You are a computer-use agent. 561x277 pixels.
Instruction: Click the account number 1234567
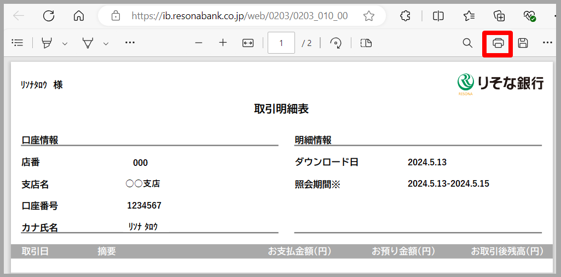[144, 206]
